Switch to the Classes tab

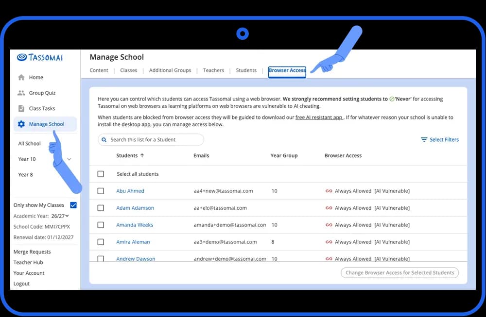[x=129, y=70]
